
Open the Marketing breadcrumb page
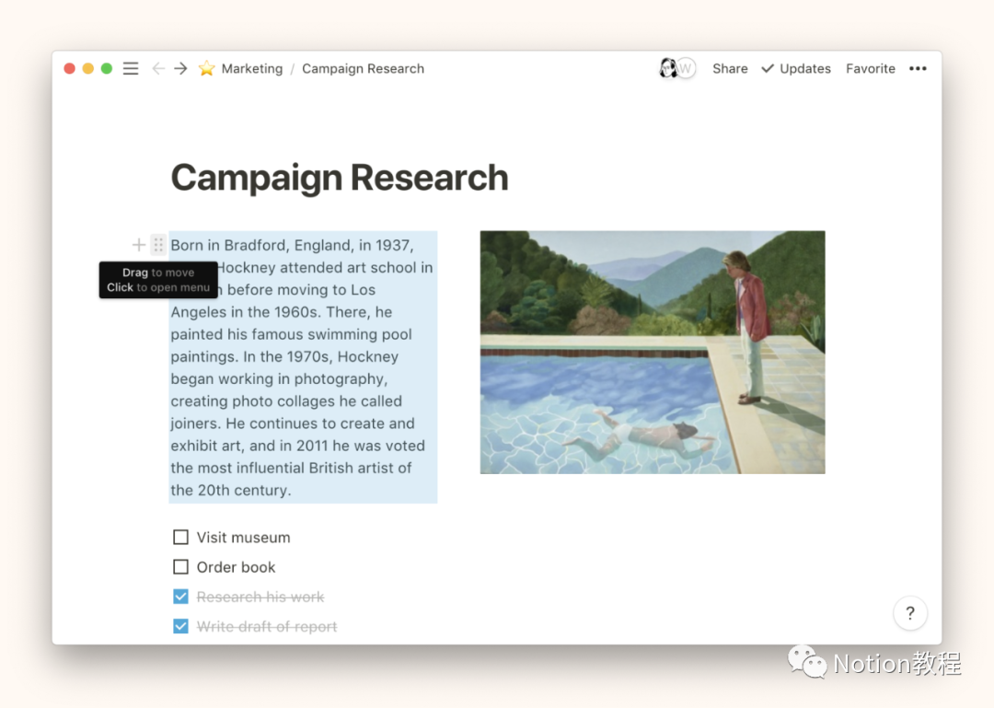point(251,69)
